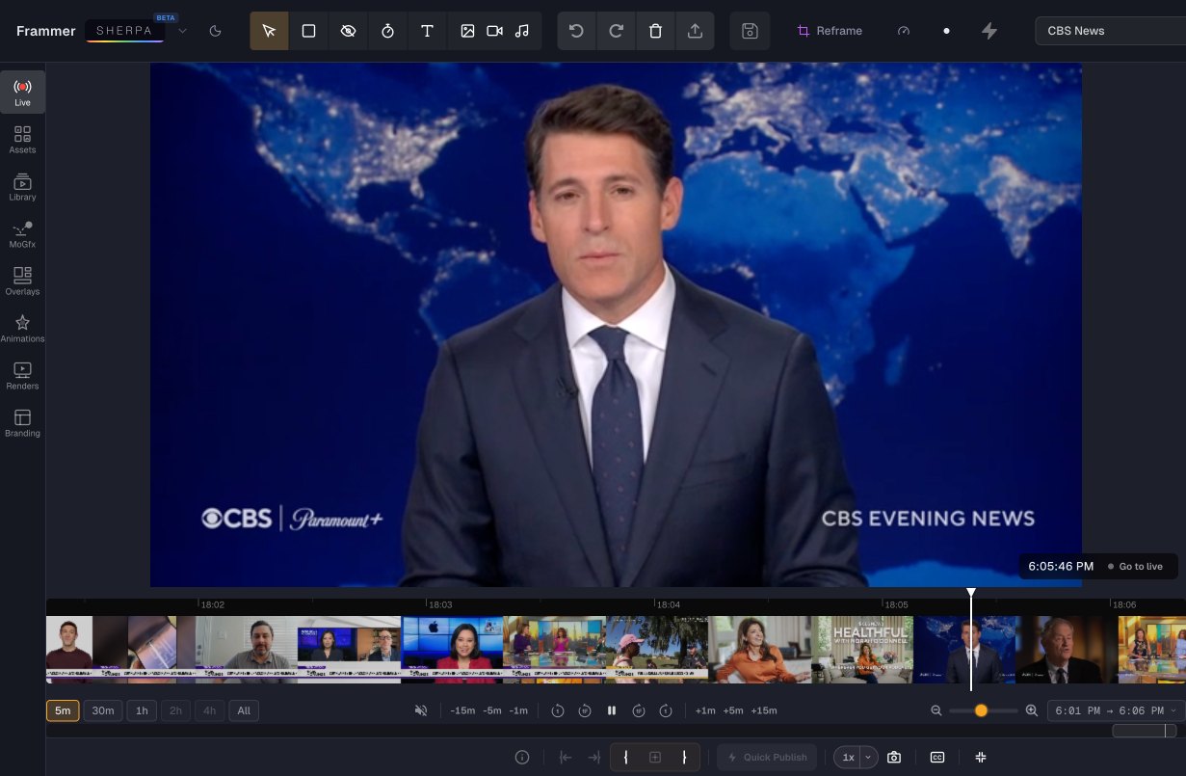Jump forward 5 minutes with +5m

(733, 710)
